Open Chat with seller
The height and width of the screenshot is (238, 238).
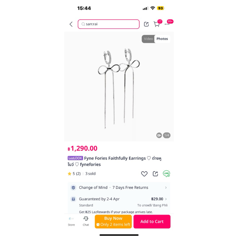(86, 221)
